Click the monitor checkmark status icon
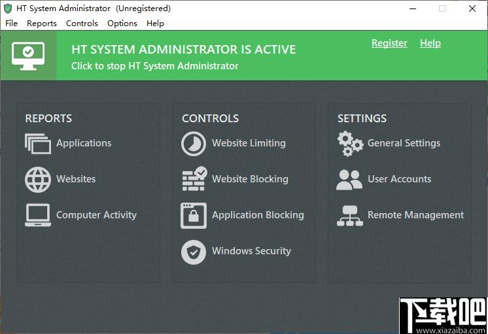 pos(28,56)
